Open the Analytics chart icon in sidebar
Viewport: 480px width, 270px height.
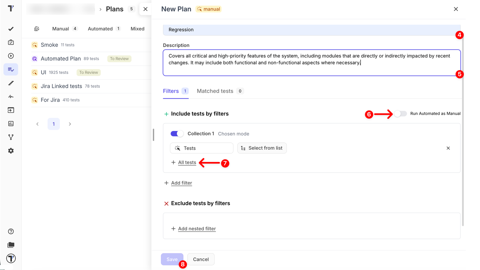[11, 123]
